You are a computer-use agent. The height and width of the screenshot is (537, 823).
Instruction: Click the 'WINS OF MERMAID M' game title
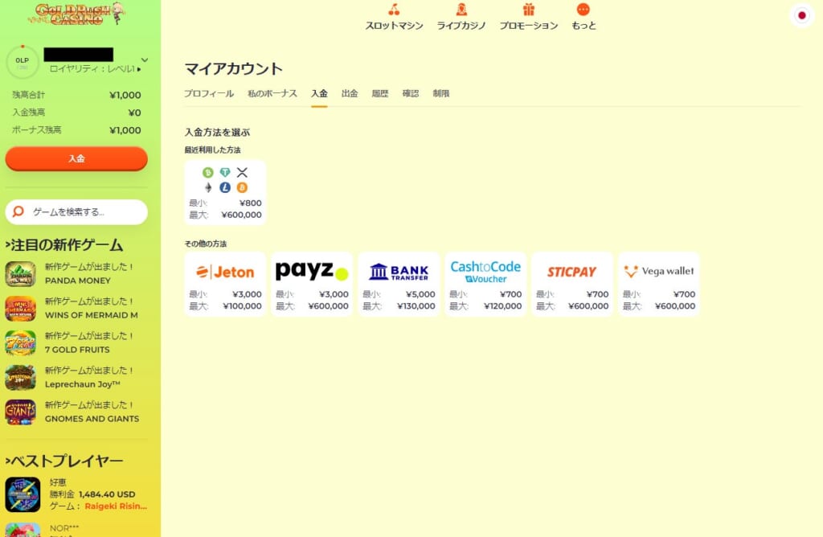click(92, 315)
